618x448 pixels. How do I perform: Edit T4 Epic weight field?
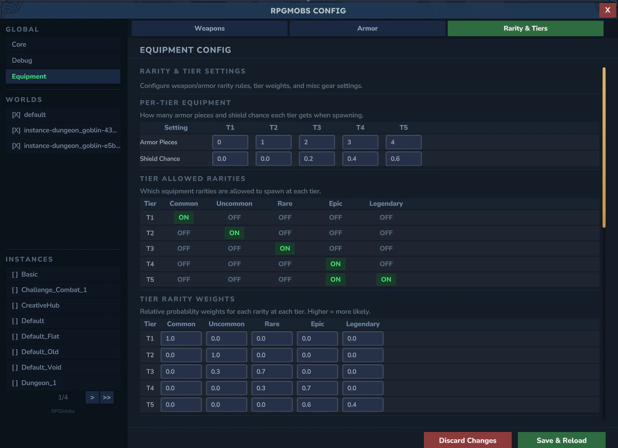(318, 388)
